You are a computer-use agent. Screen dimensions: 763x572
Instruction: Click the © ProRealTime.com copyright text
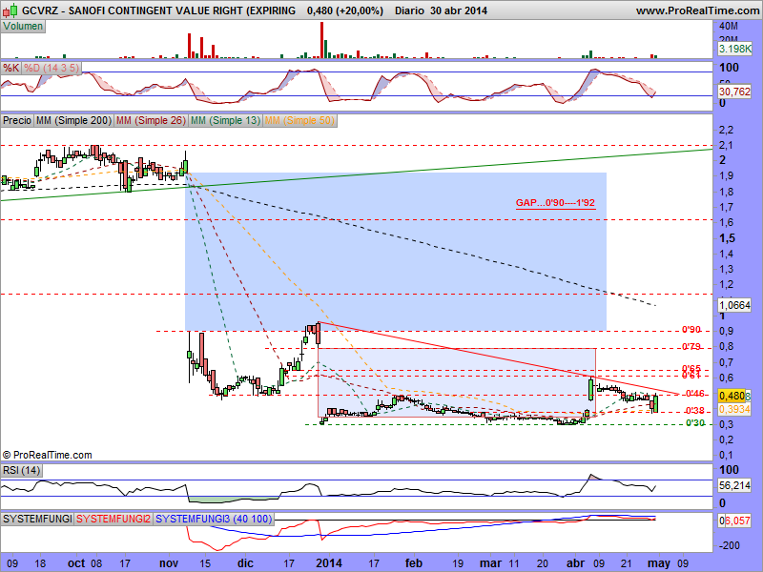point(47,456)
